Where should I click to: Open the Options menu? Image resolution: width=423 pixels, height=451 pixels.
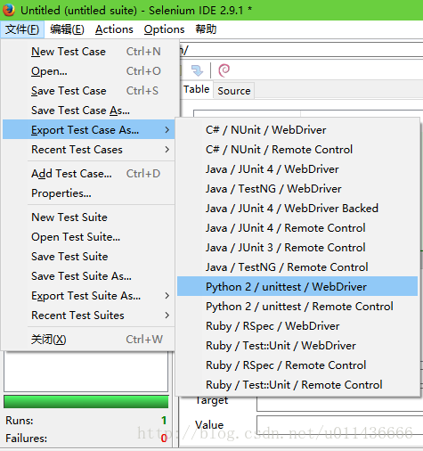[164, 29]
